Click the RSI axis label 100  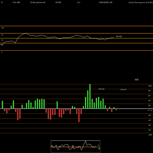point(2,28)
